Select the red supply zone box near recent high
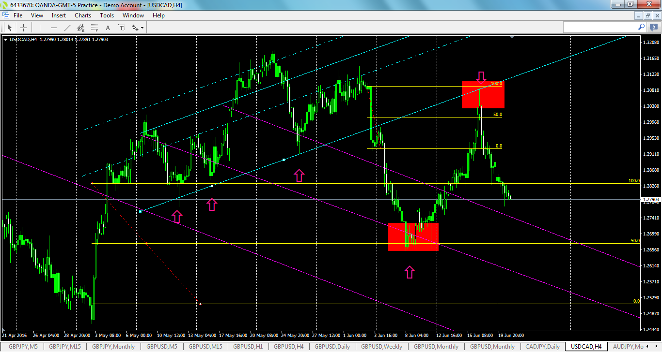662x352 pixels. pyautogui.click(x=482, y=95)
